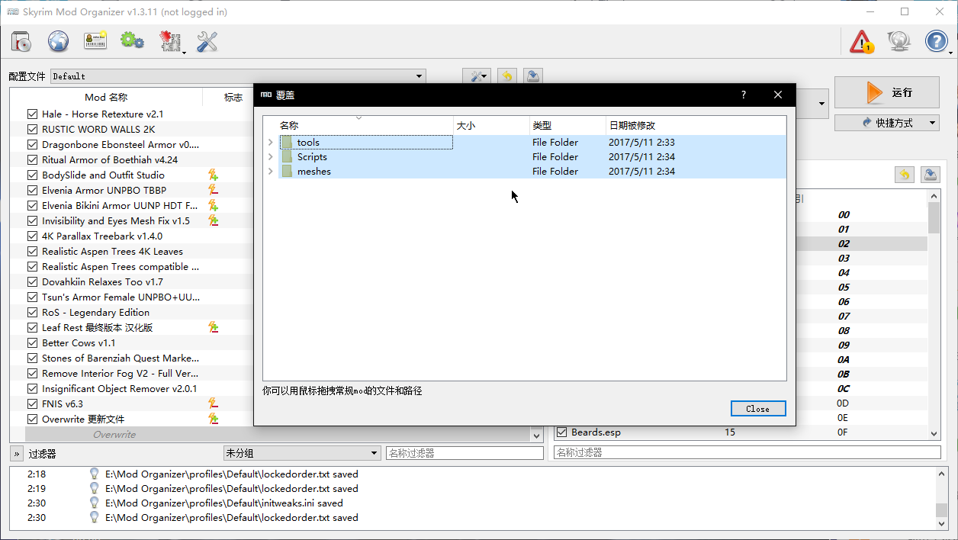Click the create backup icon above mod list
The image size is (958, 540).
coord(533,76)
